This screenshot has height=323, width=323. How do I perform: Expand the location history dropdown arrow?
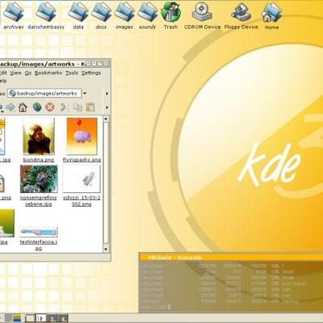[x=85, y=94]
